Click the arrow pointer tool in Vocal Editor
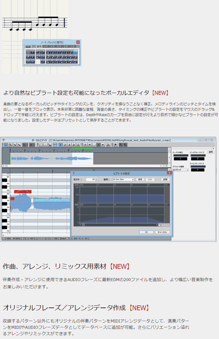219x339 pixels. [6, 145]
